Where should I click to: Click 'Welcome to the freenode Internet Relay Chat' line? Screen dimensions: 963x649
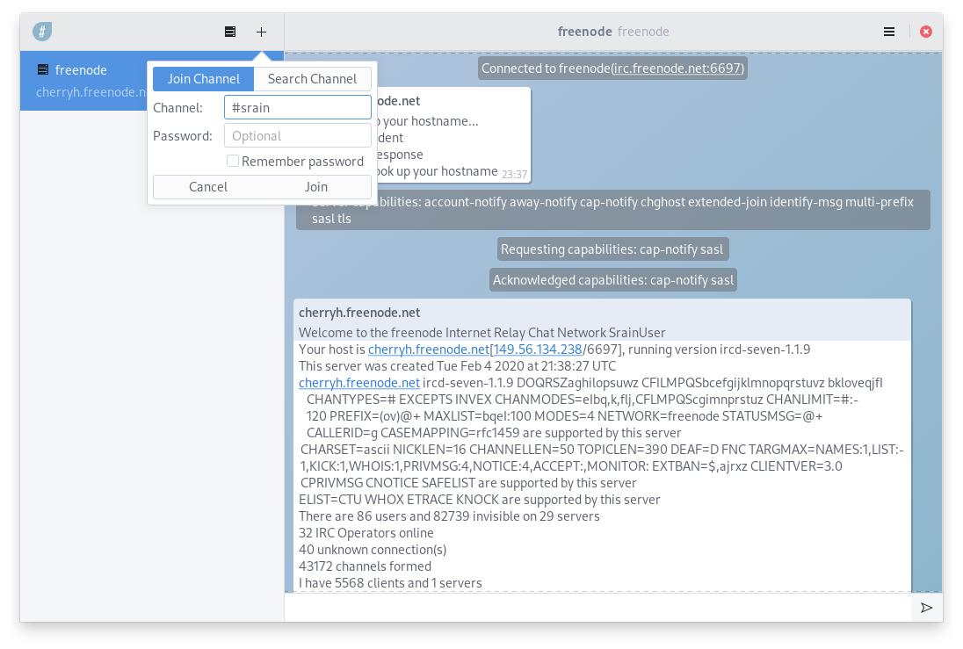coord(482,333)
